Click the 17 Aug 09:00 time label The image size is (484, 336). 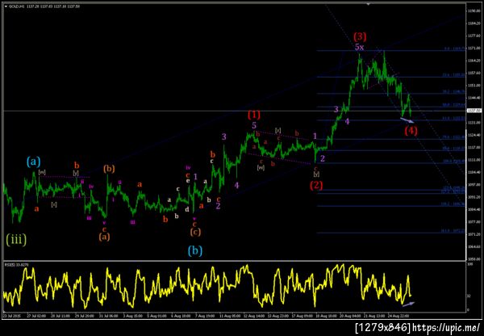point(302,316)
